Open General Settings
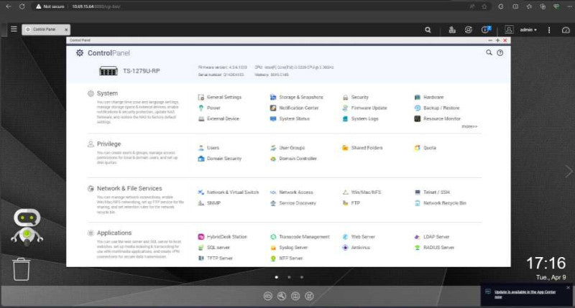This screenshot has height=308, width=575. point(220,97)
